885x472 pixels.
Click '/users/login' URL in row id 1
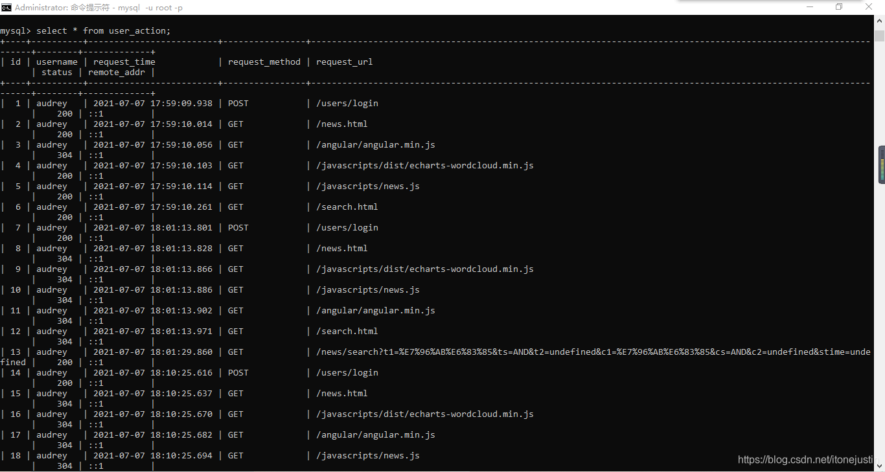[347, 104]
